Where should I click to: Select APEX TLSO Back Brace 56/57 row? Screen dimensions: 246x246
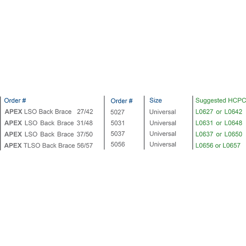coord(48,146)
